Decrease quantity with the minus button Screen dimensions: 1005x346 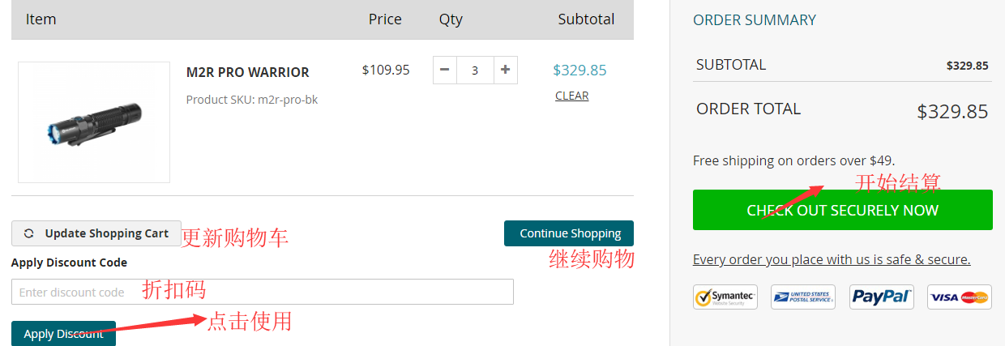click(445, 70)
